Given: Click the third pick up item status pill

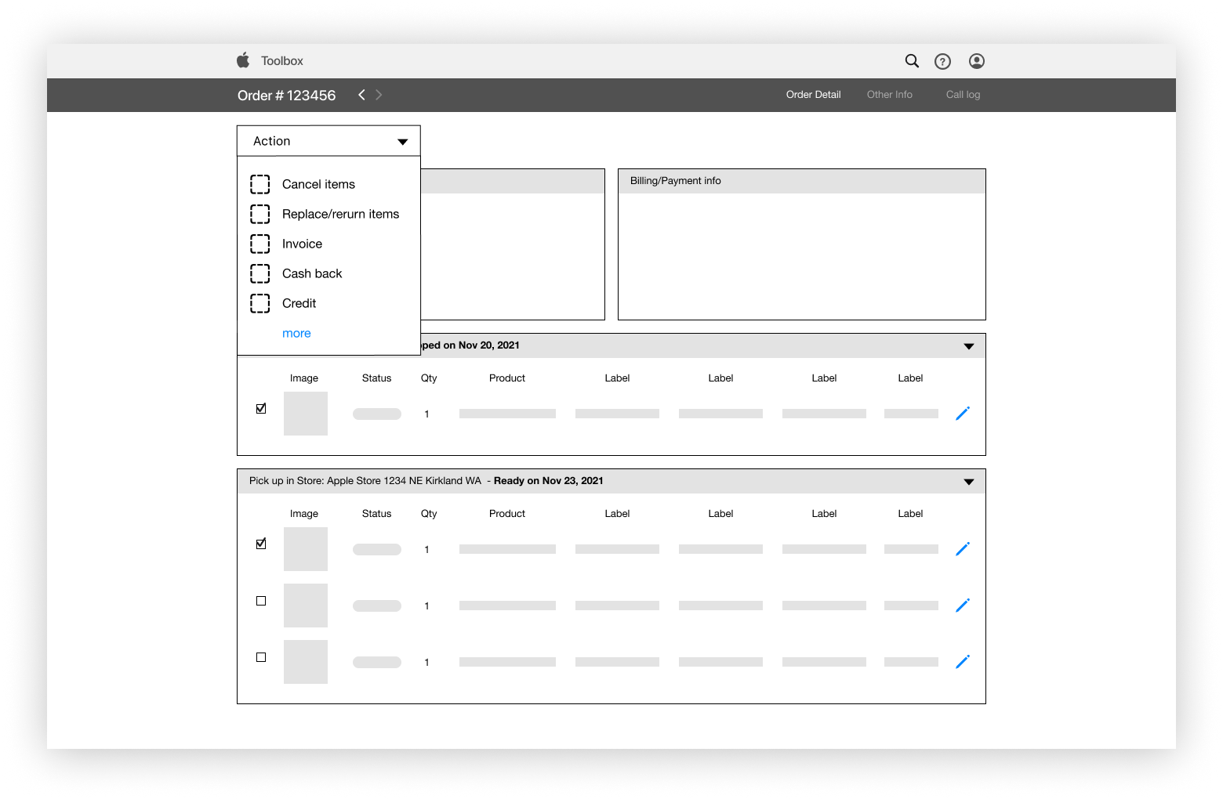Looking at the screenshot, I should tap(377, 662).
